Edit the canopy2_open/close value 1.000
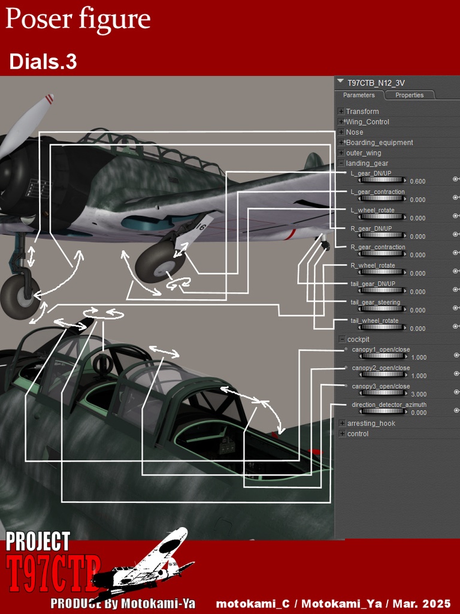The image size is (460, 614). click(419, 377)
